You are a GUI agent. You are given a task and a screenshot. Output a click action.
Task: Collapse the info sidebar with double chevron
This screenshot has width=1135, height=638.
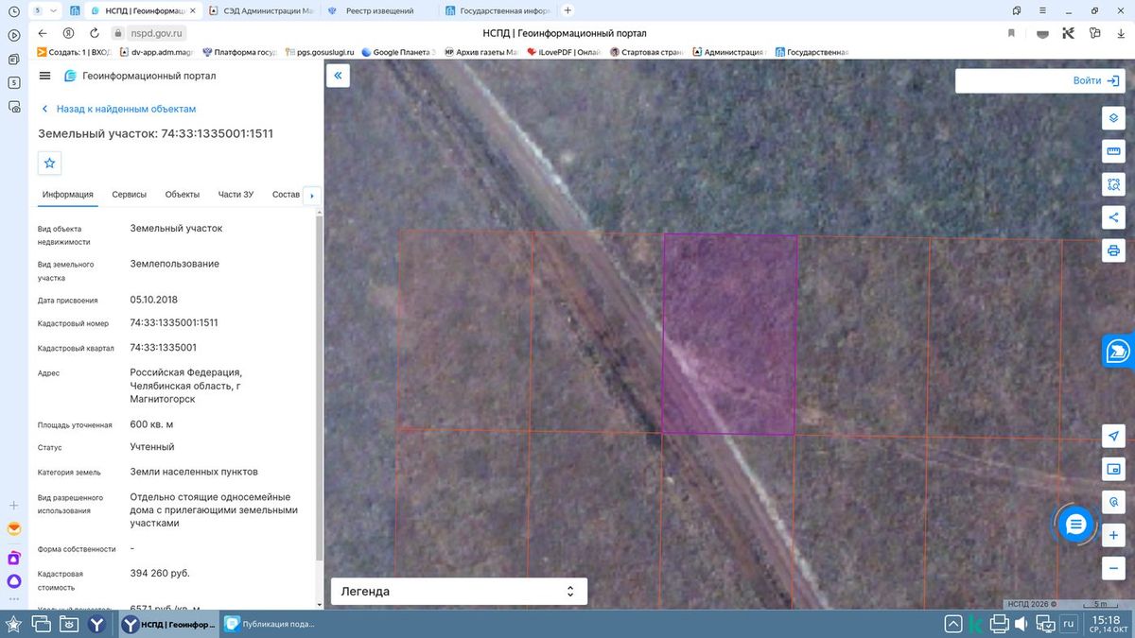point(339,76)
